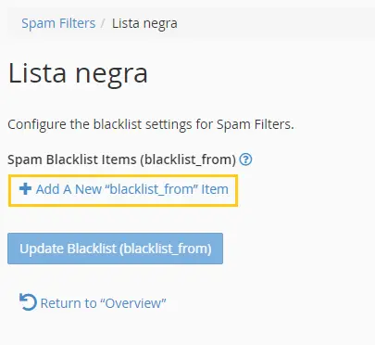Select the Lista negra page heading

(78, 73)
